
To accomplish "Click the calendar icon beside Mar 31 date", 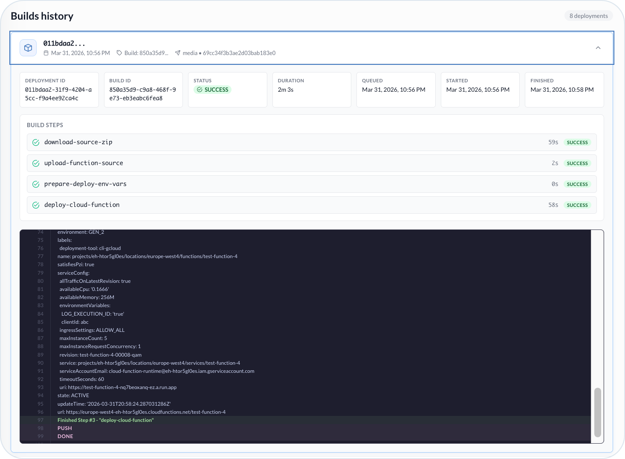I will point(46,53).
